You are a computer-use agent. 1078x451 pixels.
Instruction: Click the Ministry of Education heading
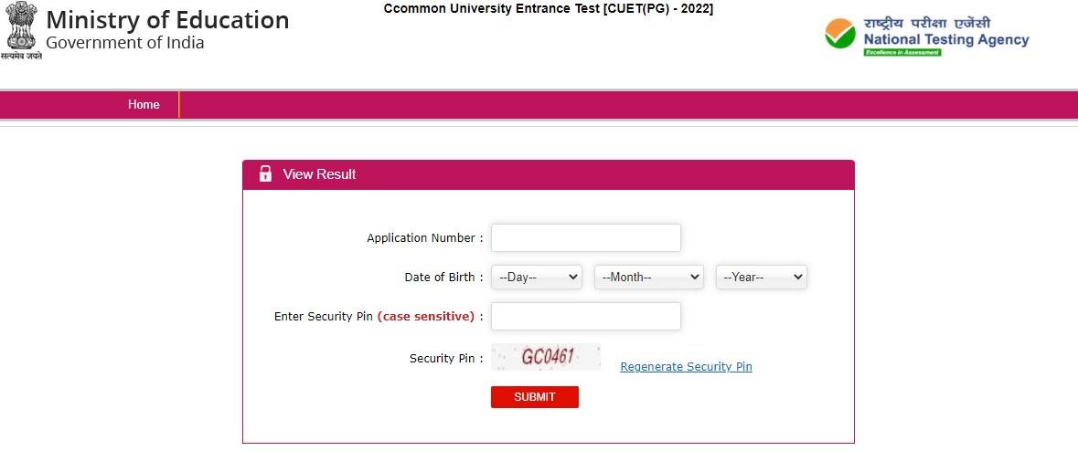167,20
